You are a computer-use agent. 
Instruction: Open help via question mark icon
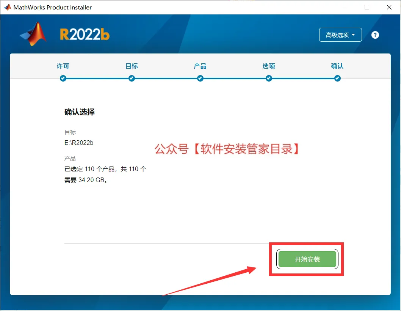(x=375, y=35)
